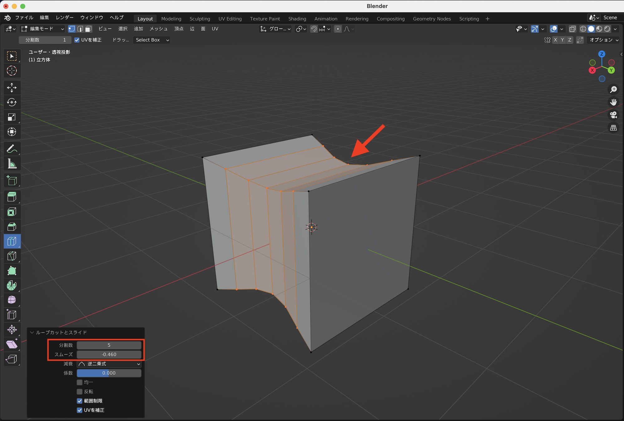Viewport: 624px width, 421px height.
Task: Choose the Knife tool
Action: (12, 256)
